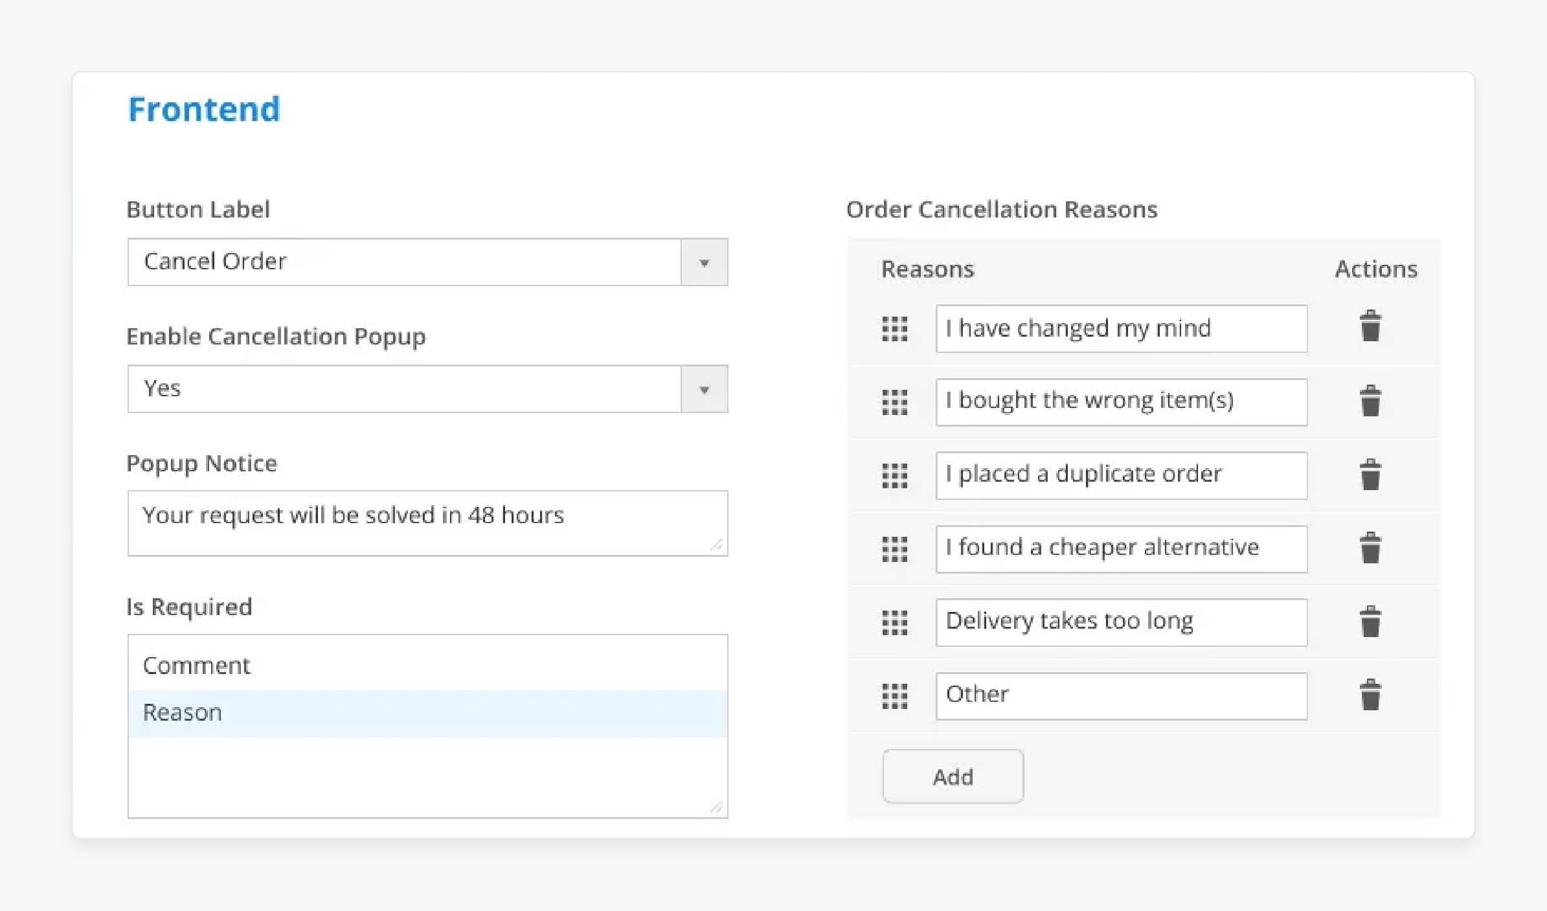Open the Enable Cancellation Popup dropdown
1547x911 pixels.
click(x=427, y=388)
